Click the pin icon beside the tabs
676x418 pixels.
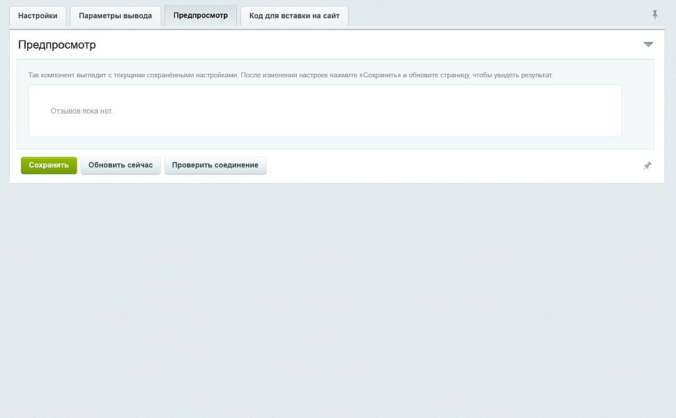pos(654,15)
